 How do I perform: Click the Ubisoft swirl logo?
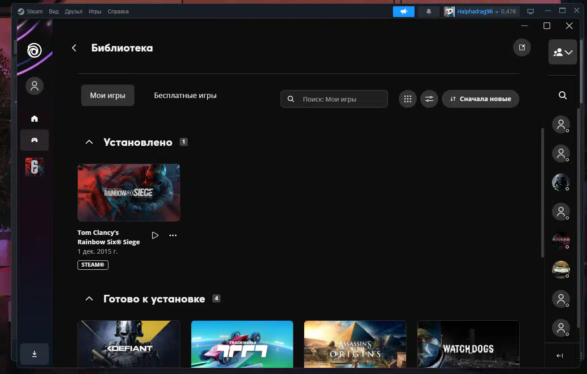[x=35, y=50]
